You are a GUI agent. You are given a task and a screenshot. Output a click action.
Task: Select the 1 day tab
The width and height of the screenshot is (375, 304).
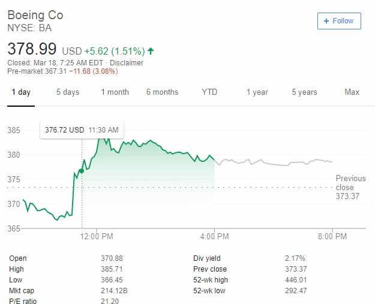(x=21, y=92)
